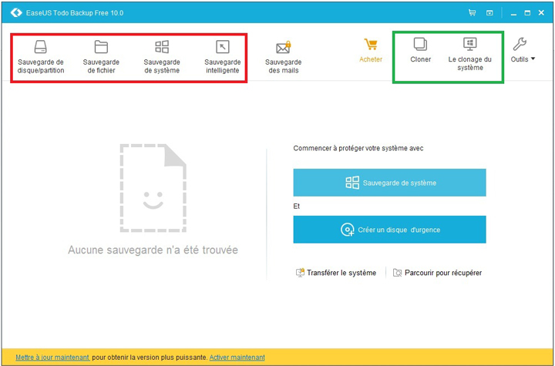
Task: Click Activer maintenant link
Action: (237, 358)
